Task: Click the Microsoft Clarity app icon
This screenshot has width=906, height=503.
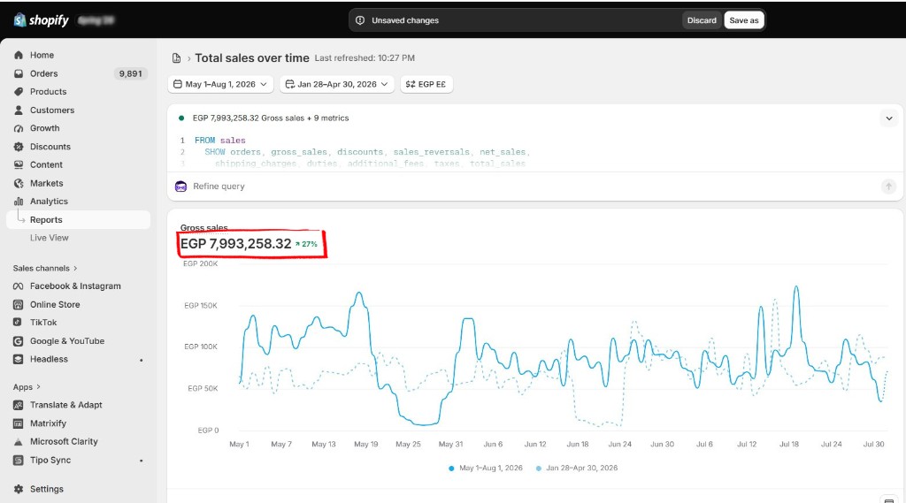Action: pyautogui.click(x=18, y=441)
